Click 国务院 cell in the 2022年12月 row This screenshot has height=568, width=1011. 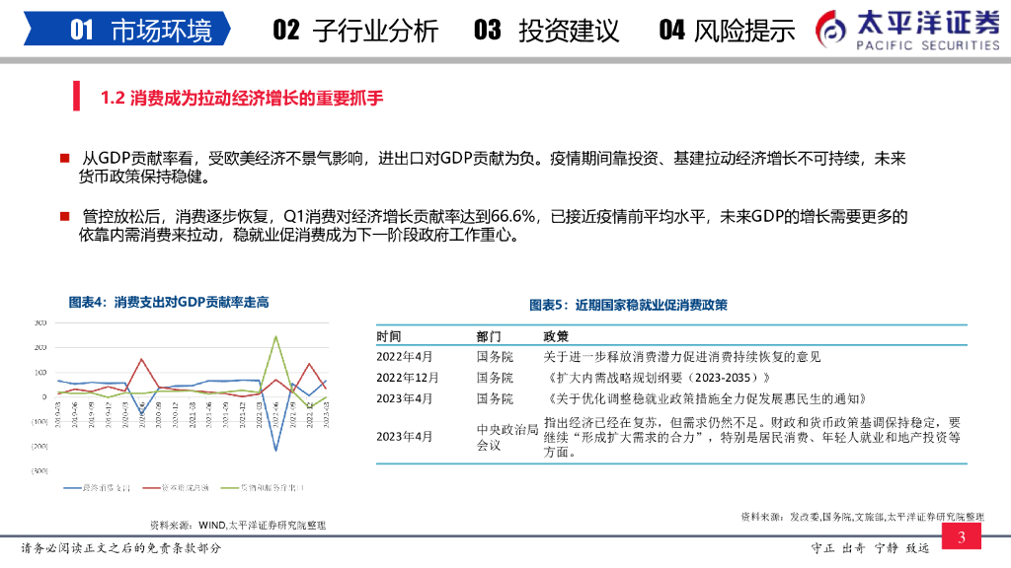pyautogui.click(x=495, y=378)
